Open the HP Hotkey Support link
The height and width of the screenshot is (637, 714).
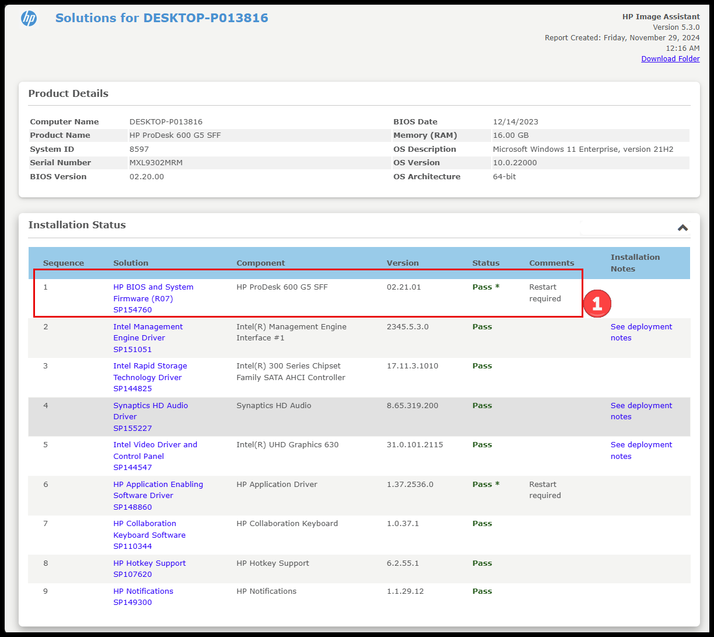[x=149, y=563]
